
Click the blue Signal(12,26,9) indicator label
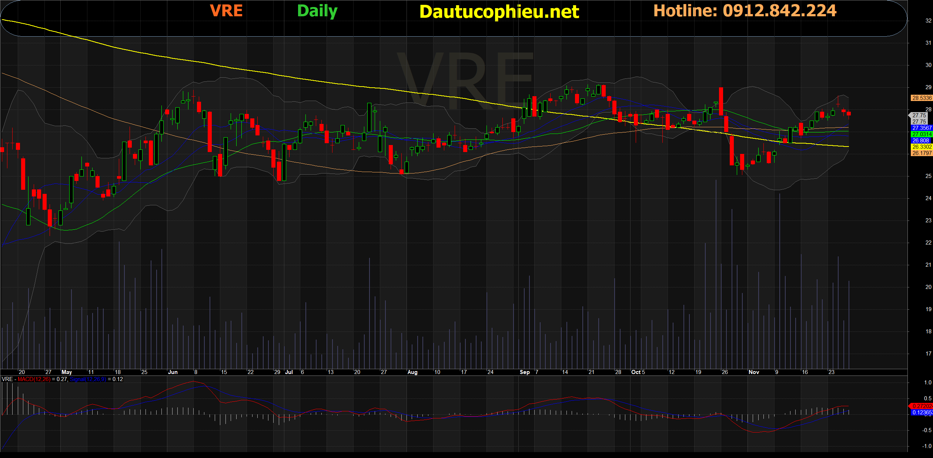[x=88, y=379]
